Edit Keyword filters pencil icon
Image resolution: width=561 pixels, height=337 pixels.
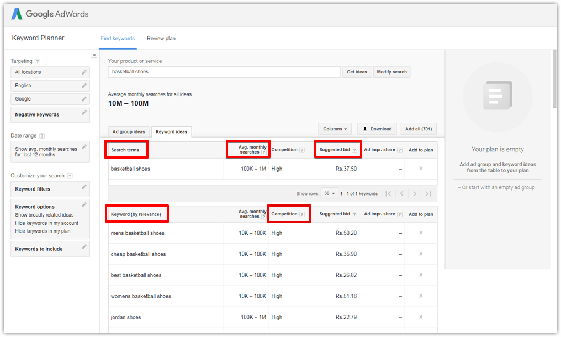(84, 187)
